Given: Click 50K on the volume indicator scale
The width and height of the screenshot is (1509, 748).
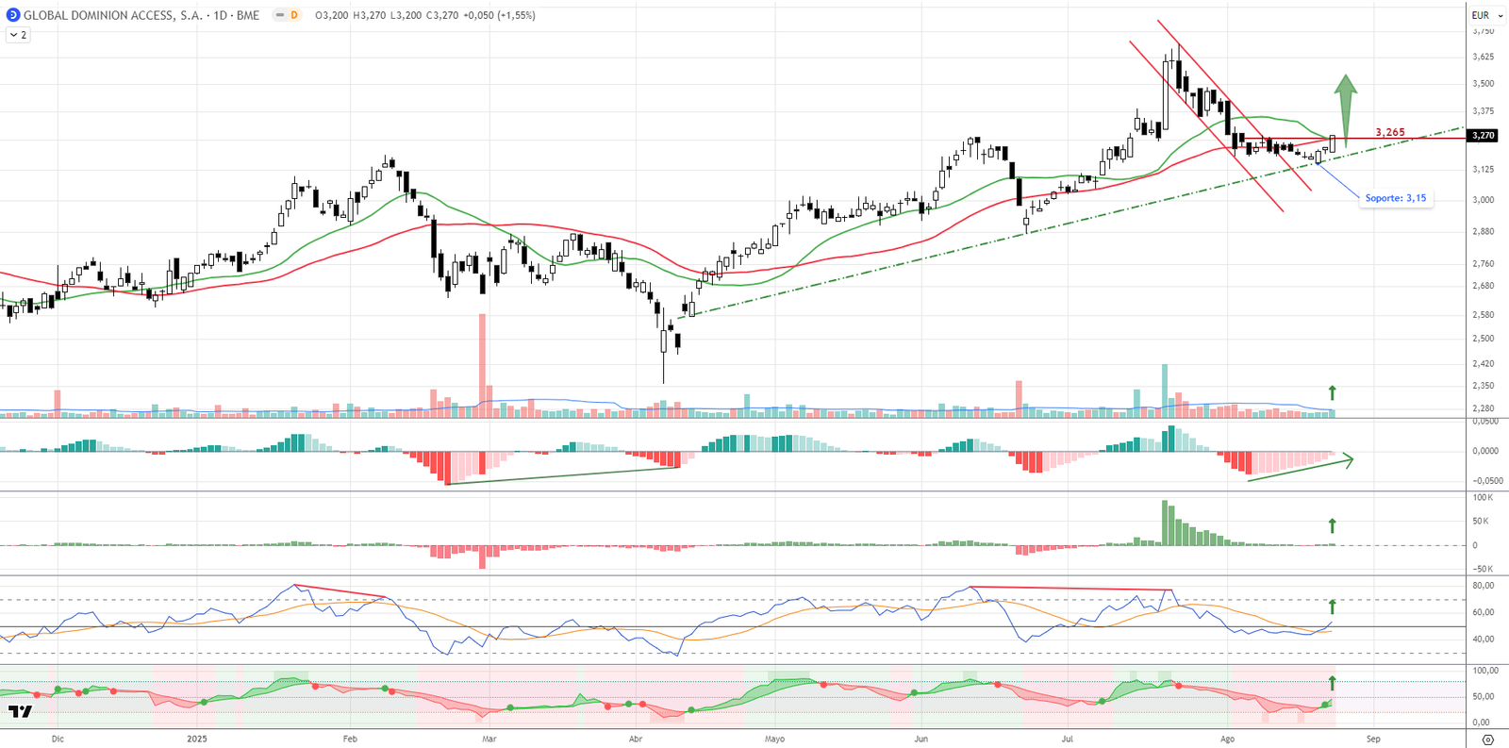Looking at the screenshot, I should coord(1481,521).
